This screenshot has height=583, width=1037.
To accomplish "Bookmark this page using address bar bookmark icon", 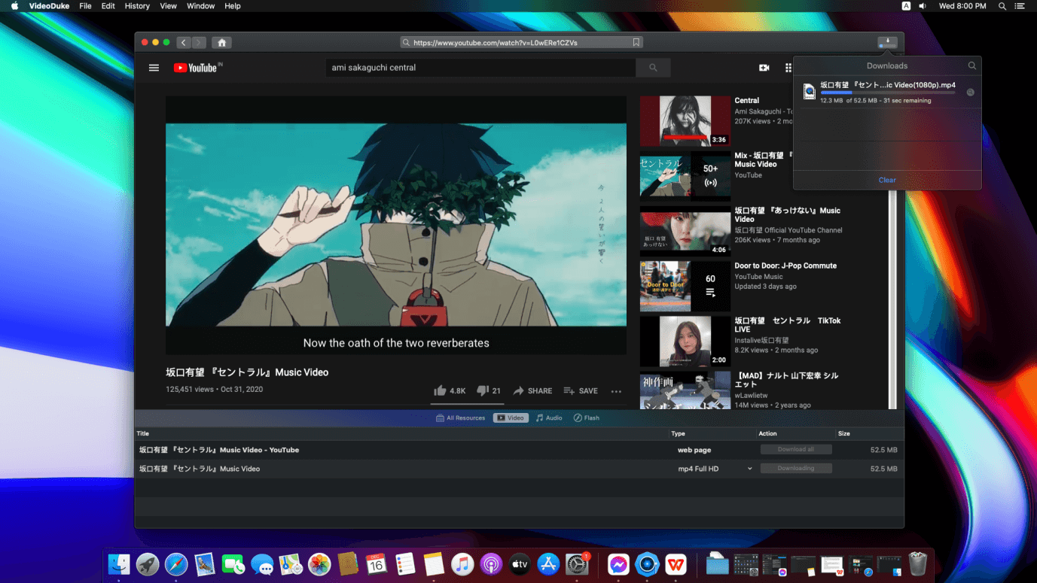I will point(636,43).
